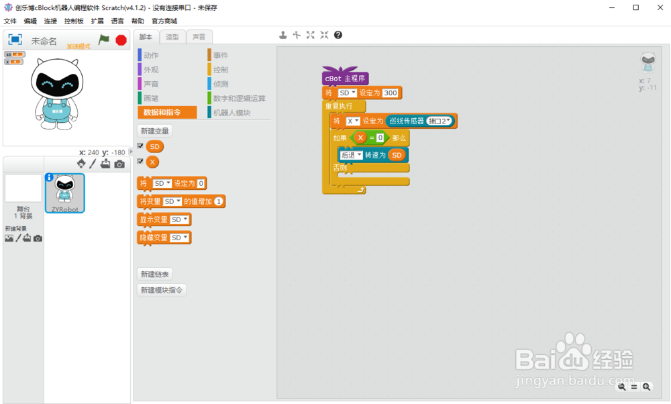
Task: Click the 新建变量 new variable button
Action: [155, 130]
